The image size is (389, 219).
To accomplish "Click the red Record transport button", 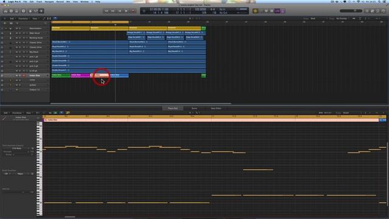I will (x=133, y=11).
